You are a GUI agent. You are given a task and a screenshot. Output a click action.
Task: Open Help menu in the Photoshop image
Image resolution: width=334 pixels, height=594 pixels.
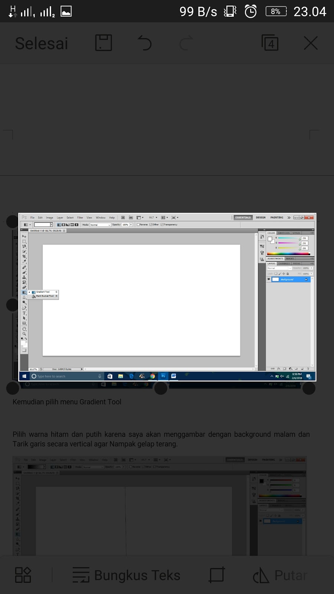coord(112,218)
